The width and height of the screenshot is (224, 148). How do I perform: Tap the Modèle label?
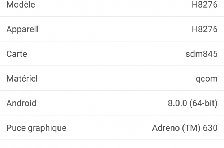click(x=20, y=5)
